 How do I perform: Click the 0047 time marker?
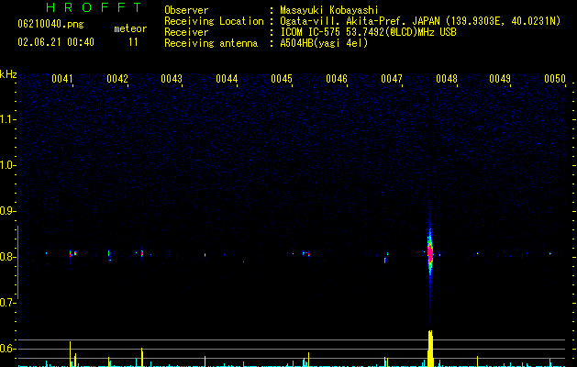[392, 79]
